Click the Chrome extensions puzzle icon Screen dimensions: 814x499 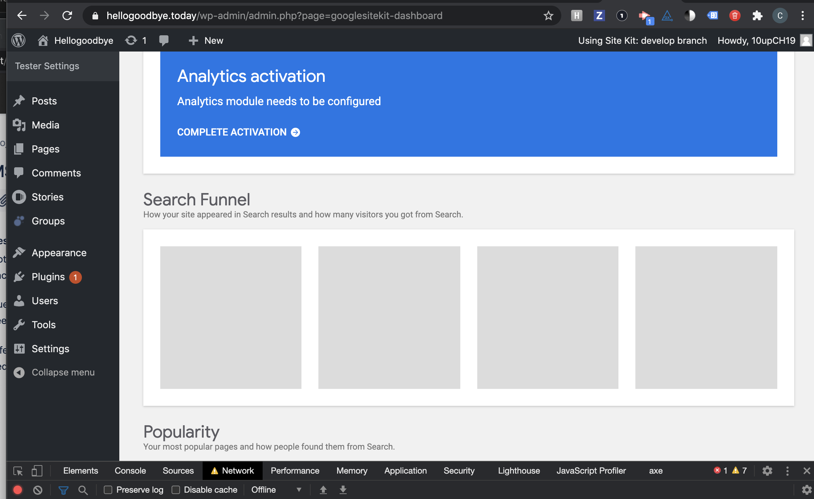pos(757,16)
